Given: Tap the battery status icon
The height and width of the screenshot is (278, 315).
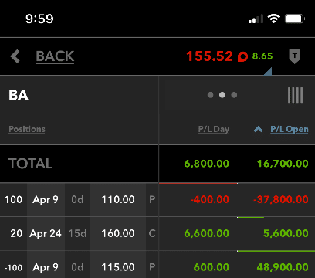Looking at the screenshot, I should point(295,19).
